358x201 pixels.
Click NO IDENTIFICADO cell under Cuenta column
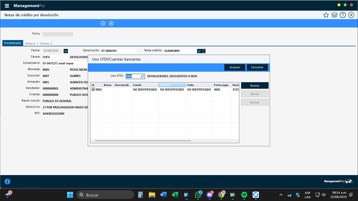(x=145, y=90)
